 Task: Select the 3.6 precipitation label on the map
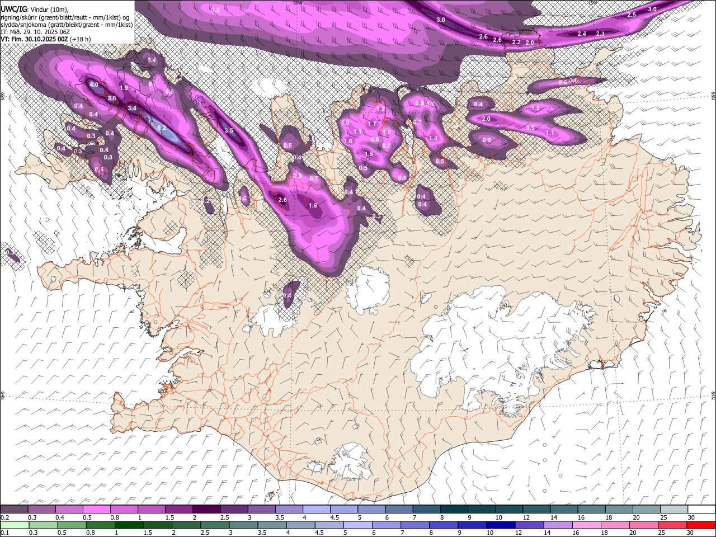[x=112, y=98]
